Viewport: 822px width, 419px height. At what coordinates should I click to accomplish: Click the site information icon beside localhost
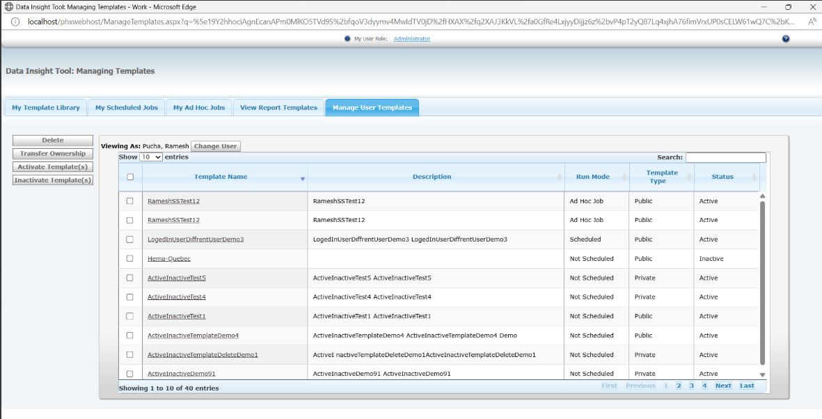click(x=15, y=22)
